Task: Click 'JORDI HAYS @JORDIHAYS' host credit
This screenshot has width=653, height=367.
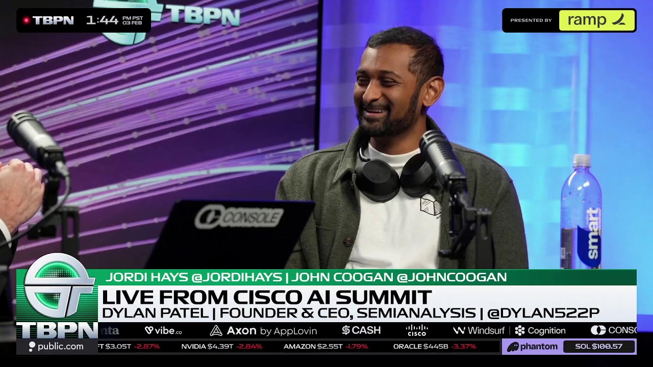Action: [194, 277]
